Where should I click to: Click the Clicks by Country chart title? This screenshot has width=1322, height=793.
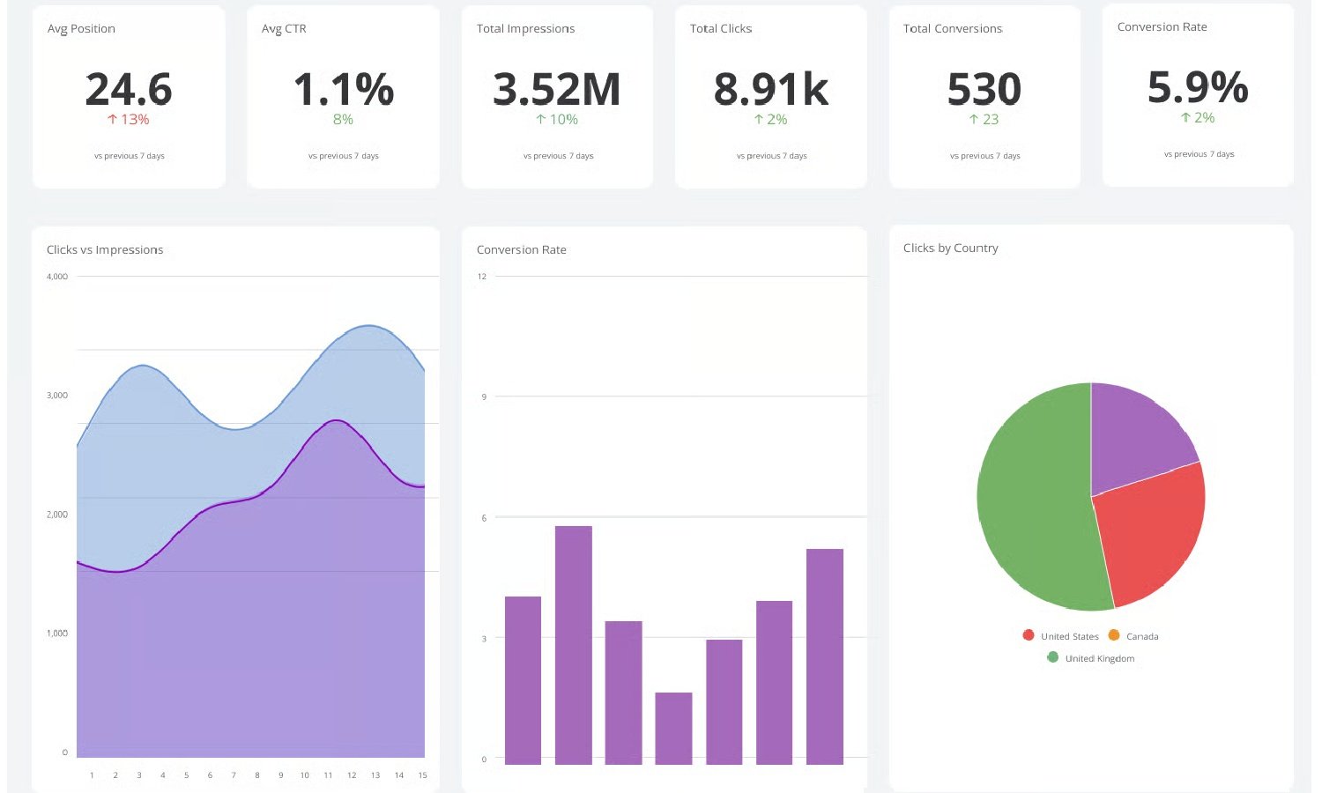coord(951,248)
